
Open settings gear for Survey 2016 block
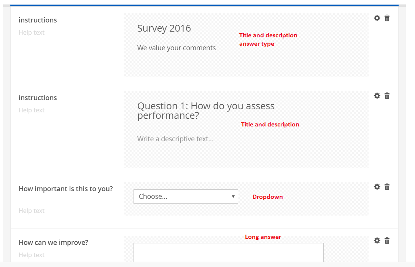click(377, 18)
